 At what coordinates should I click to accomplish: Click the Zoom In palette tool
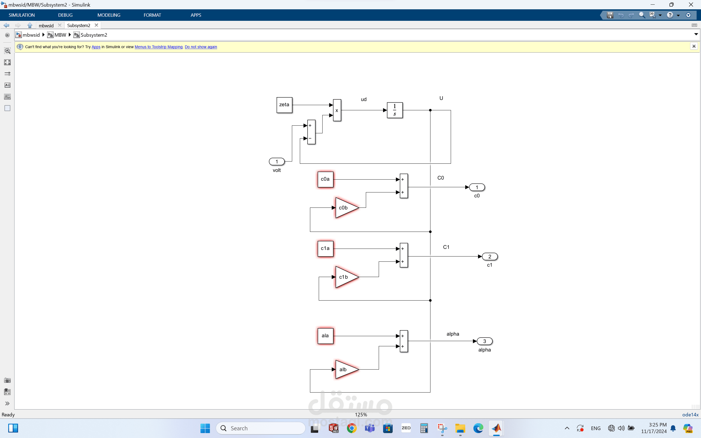pos(7,51)
